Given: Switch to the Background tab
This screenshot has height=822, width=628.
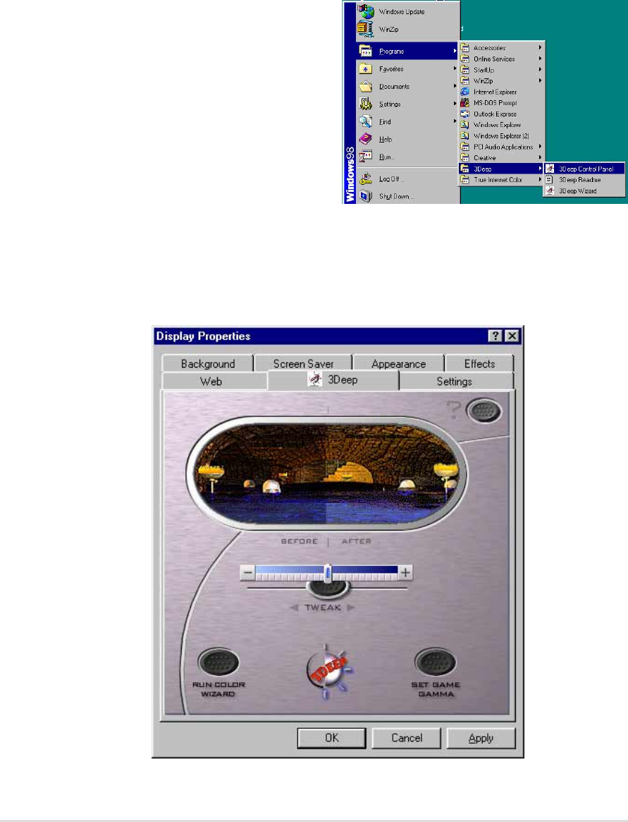Looking at the screenshot, I should click(x=207, y=363).
